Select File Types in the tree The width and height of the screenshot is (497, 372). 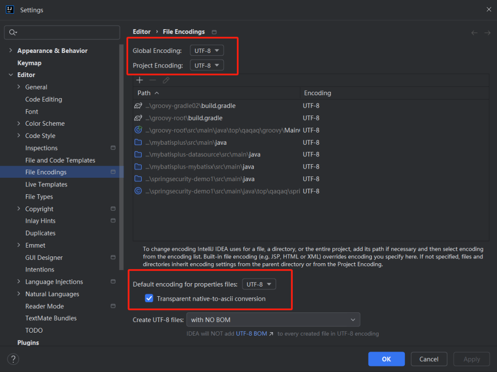[39, 197]
